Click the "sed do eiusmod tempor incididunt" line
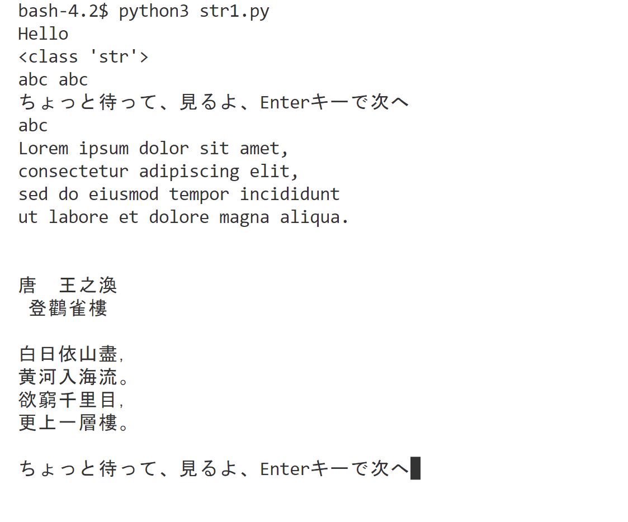The height and width of the screenshot is (522, 628). pos(179,194)
